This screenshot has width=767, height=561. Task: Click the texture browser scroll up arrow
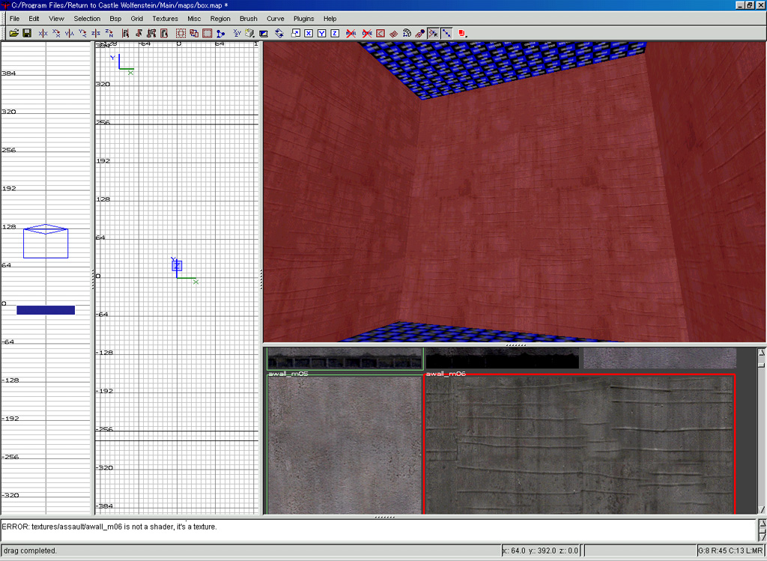761,352
